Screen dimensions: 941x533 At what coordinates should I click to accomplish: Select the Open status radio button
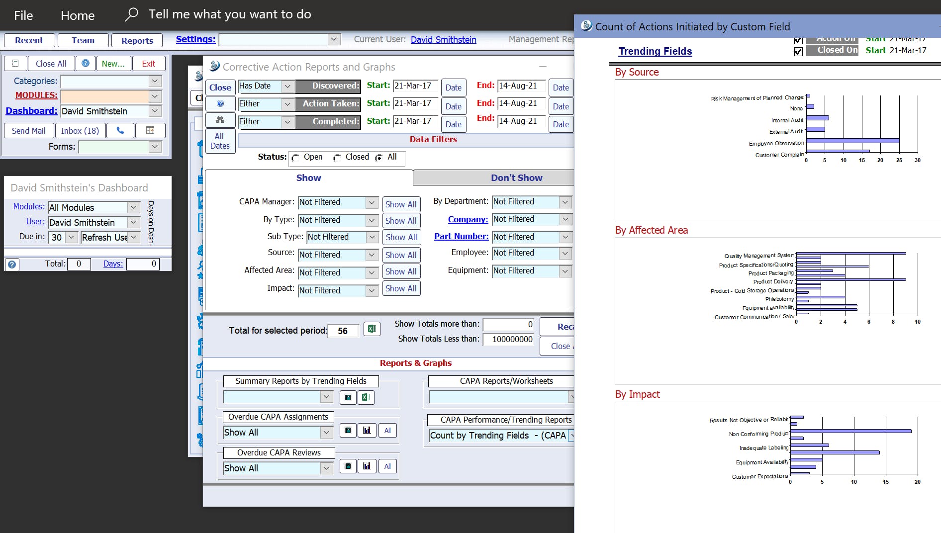pyautogui.click(x=296, y=158)
